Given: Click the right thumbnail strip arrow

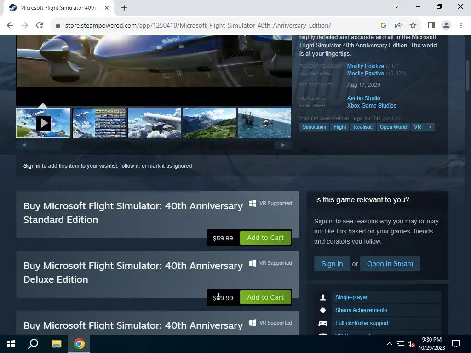Looking at the screenshot, I should click(x=283, y=145).
